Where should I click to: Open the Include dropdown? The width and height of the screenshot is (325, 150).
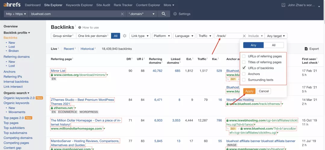[256, 36]
